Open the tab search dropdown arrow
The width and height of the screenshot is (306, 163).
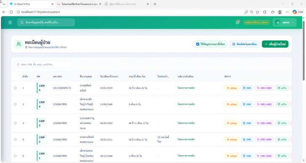coord(4,4)
